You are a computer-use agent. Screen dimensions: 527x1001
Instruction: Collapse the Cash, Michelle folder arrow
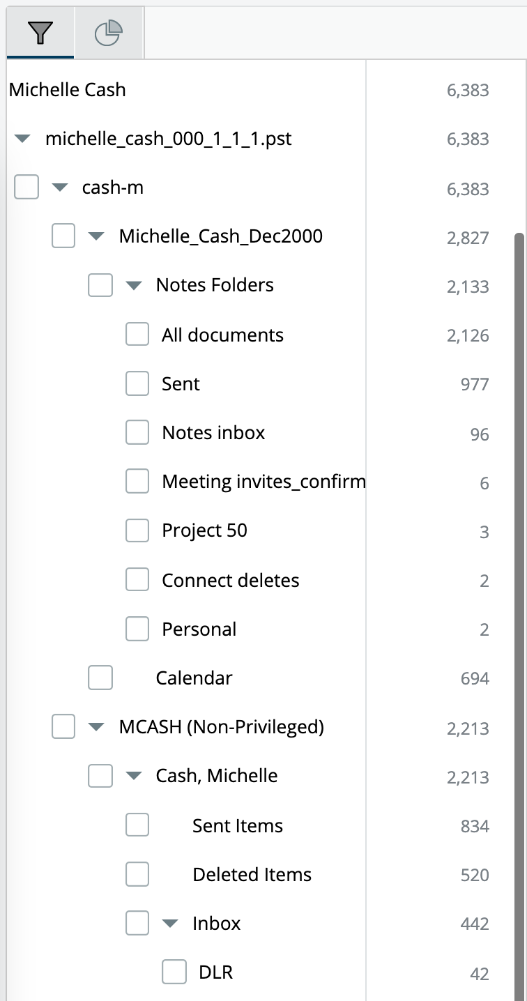(133, 776)
